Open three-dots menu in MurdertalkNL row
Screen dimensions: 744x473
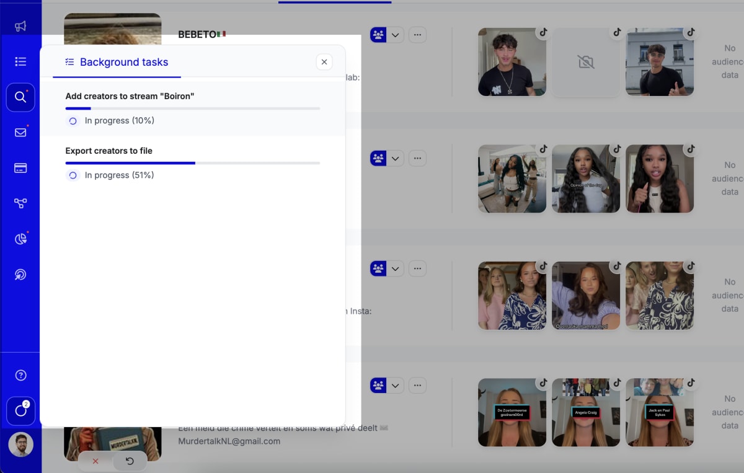417,386
